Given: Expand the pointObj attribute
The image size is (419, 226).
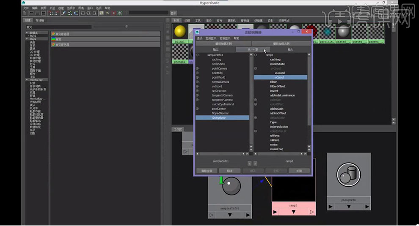Looking at the screenshot, I should (x=197, y=73).
